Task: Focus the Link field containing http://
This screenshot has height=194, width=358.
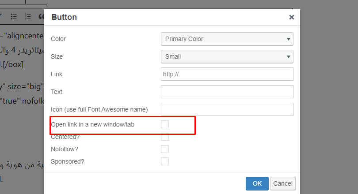Action: [227, 74]
